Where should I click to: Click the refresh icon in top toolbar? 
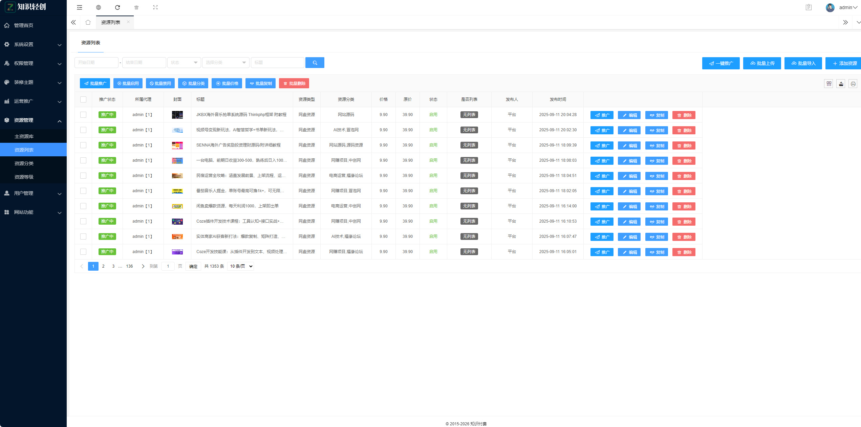pyautogui.click(x=117, y=7)
